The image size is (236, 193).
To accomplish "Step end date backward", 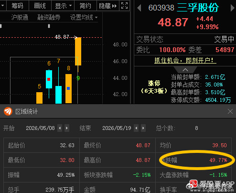I will 136,128.
